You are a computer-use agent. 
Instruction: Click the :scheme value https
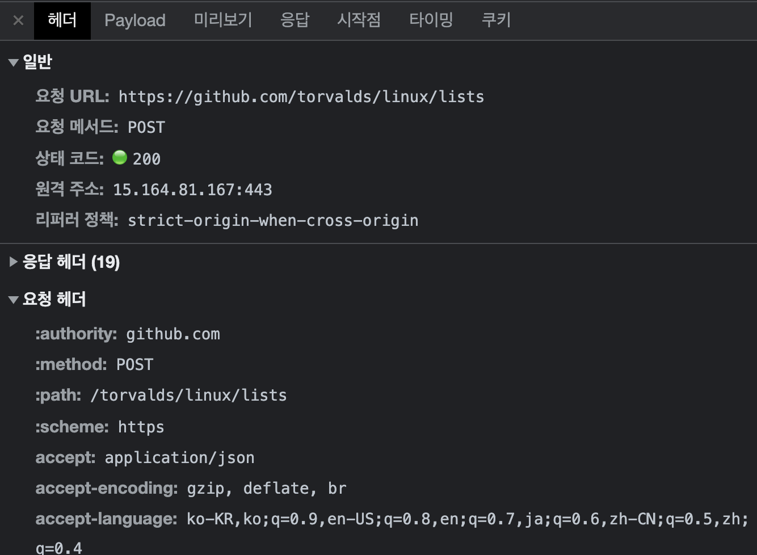click(x=141, y=427)
